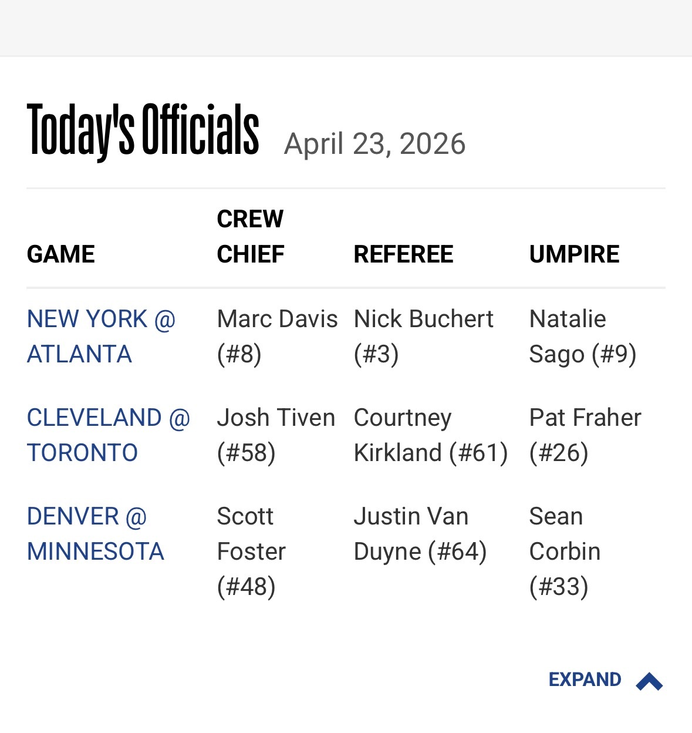The width and height of the screenshot is (692, 733).
Task: Select crew chief Josh Tiven (#58)
Action: pyautogui.click(x=276, y=435)
